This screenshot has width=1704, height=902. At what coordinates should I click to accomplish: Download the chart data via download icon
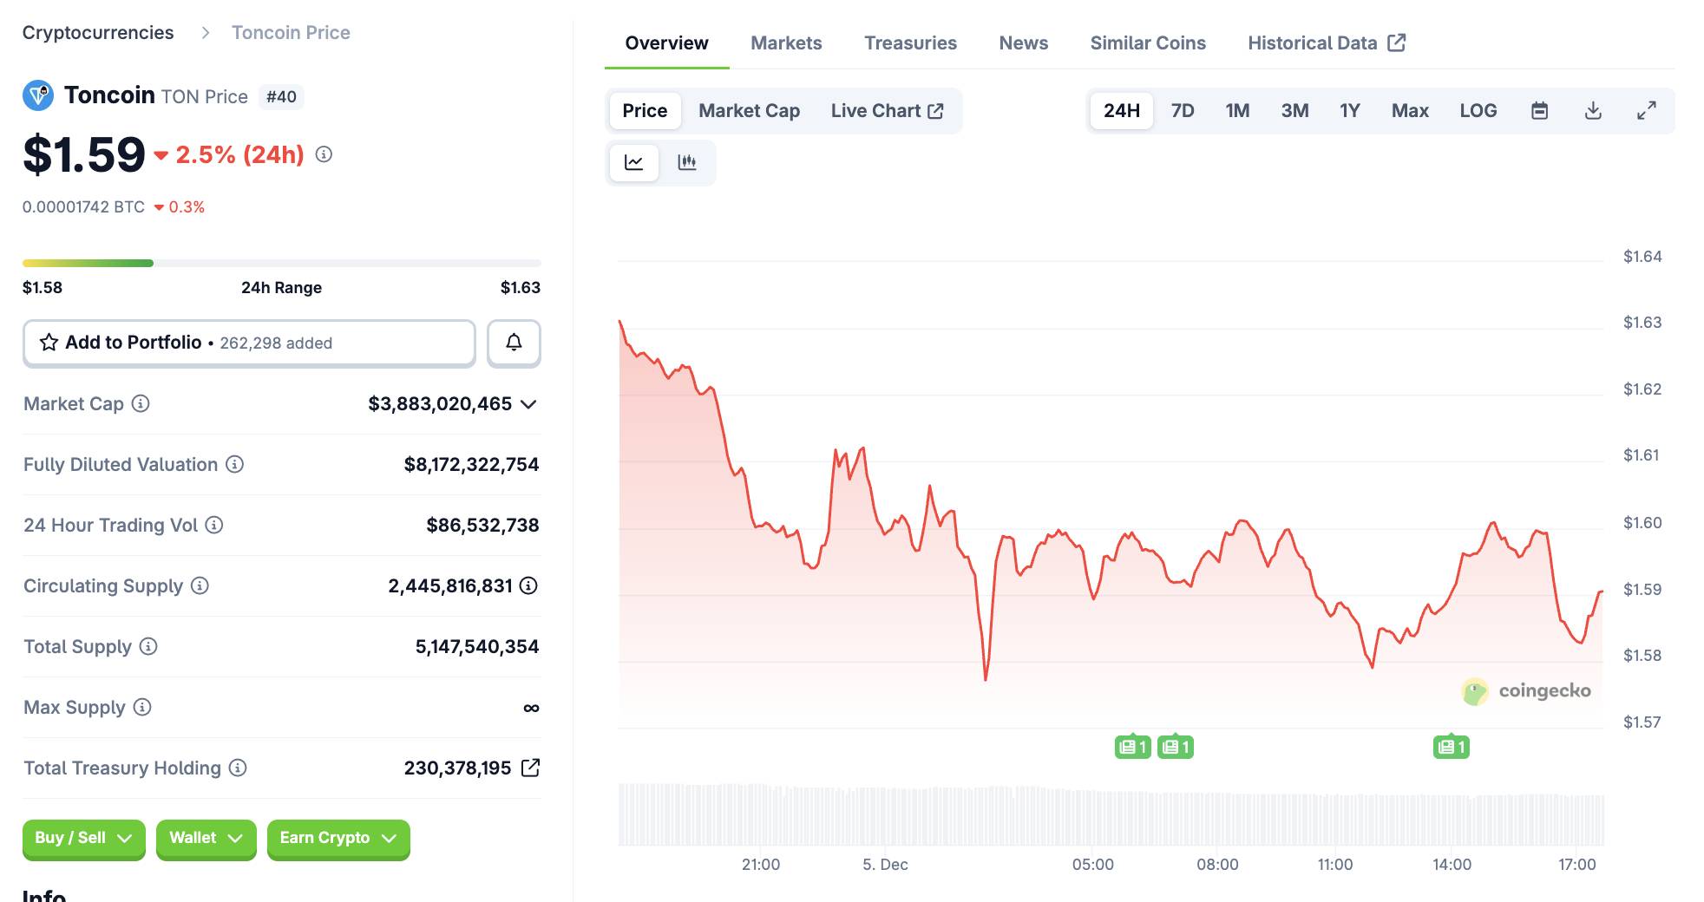pos(1593,110)
